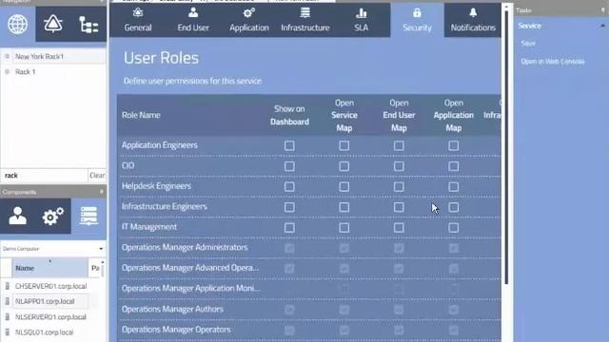Select the infrastructure server components icon
This screenshot has height=342, width=609.
[x=88, y=216]
